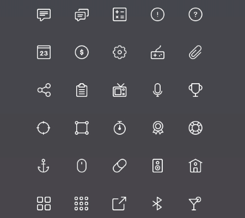Select the anchor icon
Image resolution: width=245 pixels, height=218 pixels.
(44, 166)
